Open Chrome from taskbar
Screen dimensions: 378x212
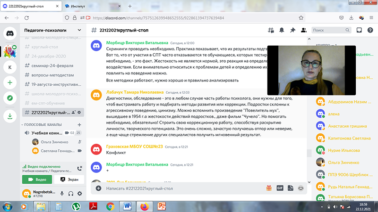click(x=111, y=207)
